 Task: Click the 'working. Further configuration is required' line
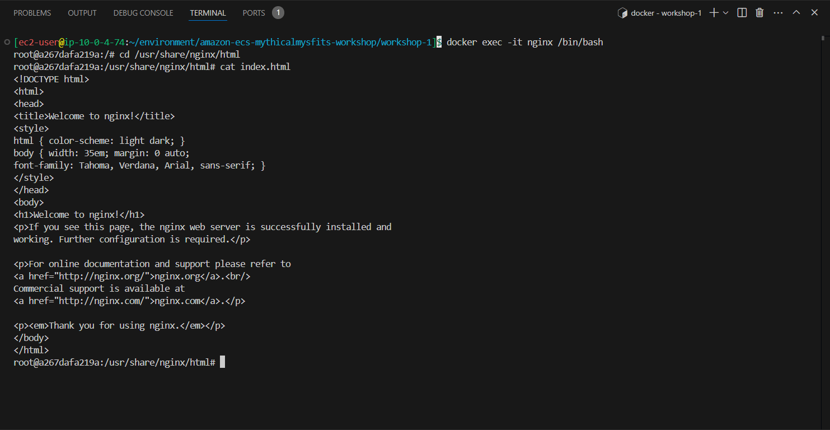pyautogui.click(x=132, y=239)
